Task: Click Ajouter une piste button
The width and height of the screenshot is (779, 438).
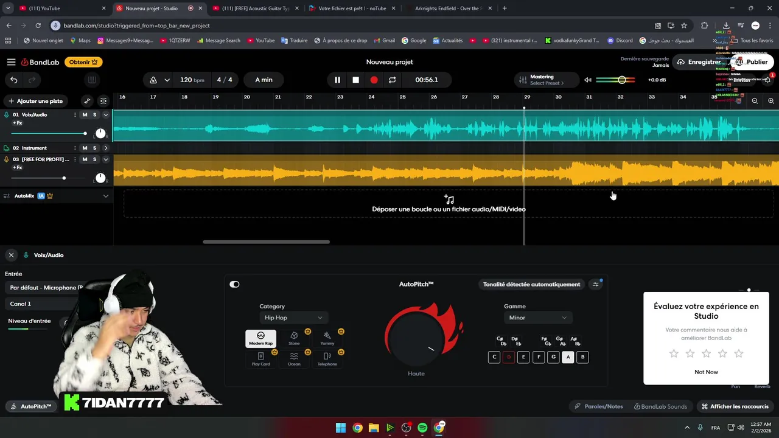Action: click(35, 101)
